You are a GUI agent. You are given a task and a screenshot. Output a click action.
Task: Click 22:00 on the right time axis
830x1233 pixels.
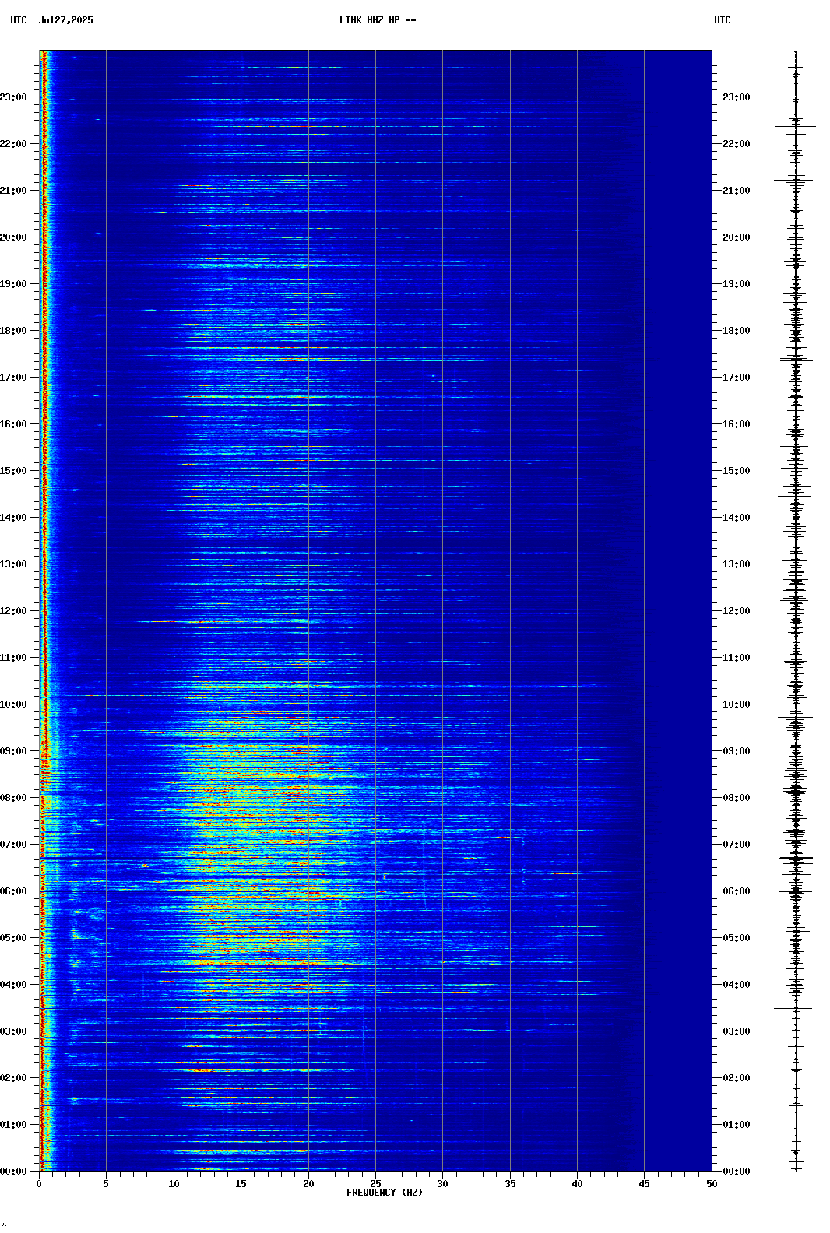point(737,144)
